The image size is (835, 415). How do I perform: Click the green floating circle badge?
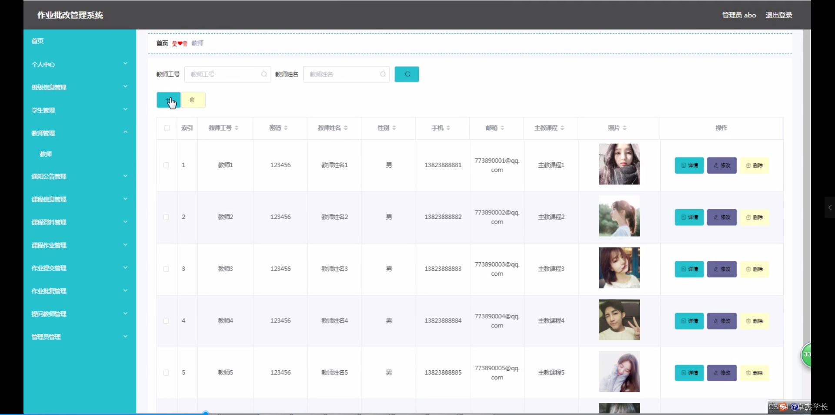click(x=807, y=355)
